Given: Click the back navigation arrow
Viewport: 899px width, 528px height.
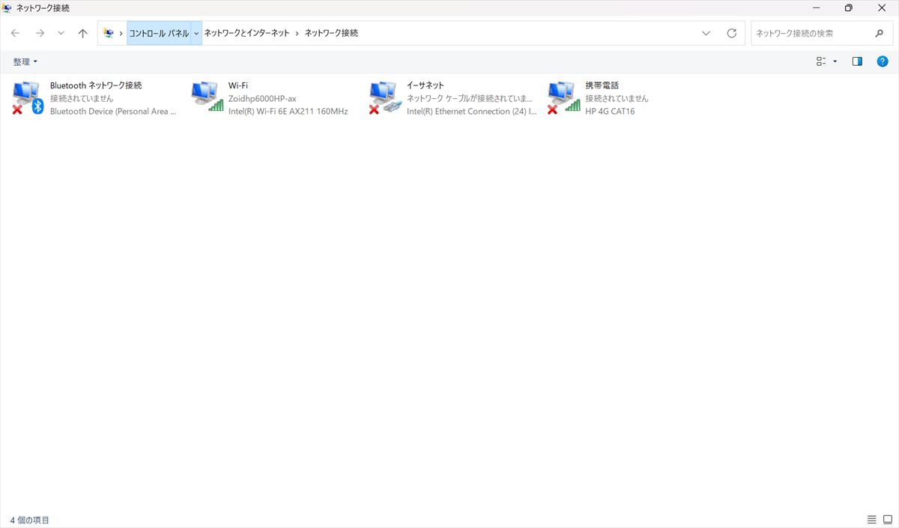Looking at the screenshot, I should coord(15,34).
